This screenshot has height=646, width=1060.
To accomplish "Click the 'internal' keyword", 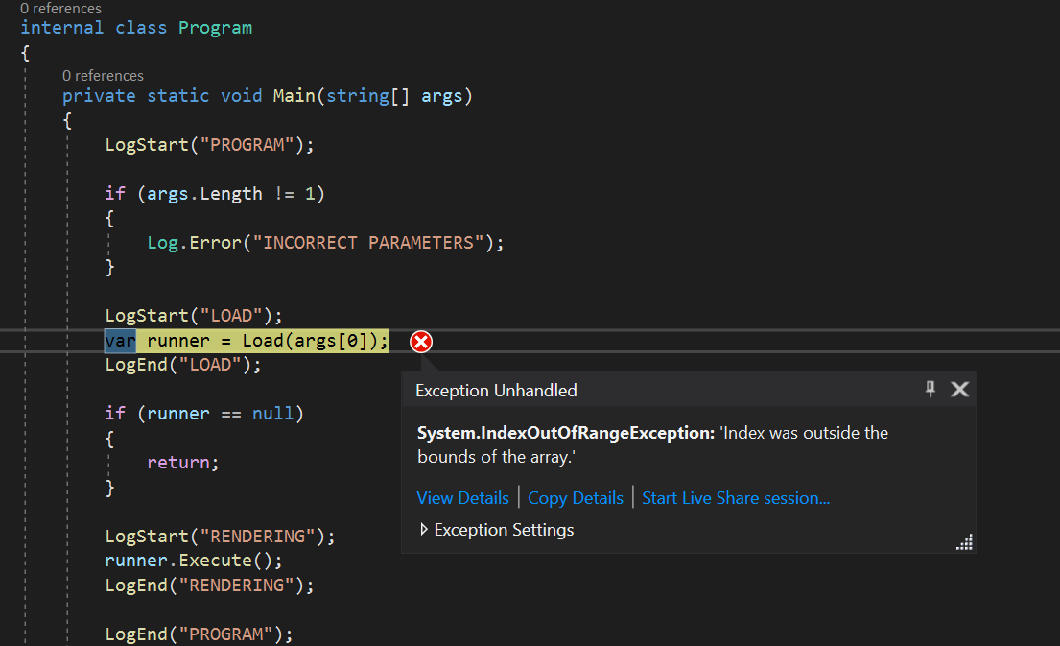I will tap(61, 28).
